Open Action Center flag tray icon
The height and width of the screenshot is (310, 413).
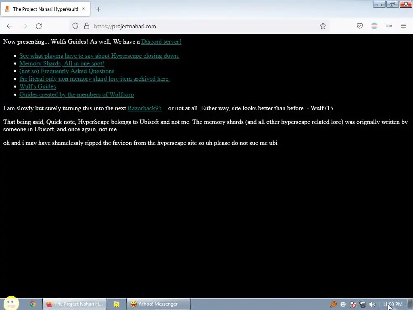click(x=353, y=304)
